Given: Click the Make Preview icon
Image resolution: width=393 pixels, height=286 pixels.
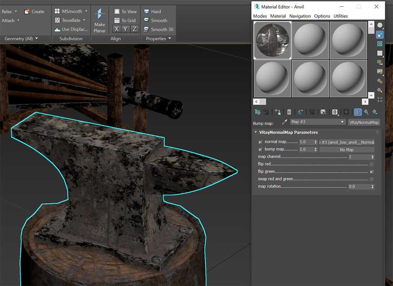Looking at the screenshot, I should (x=380, y=72).
